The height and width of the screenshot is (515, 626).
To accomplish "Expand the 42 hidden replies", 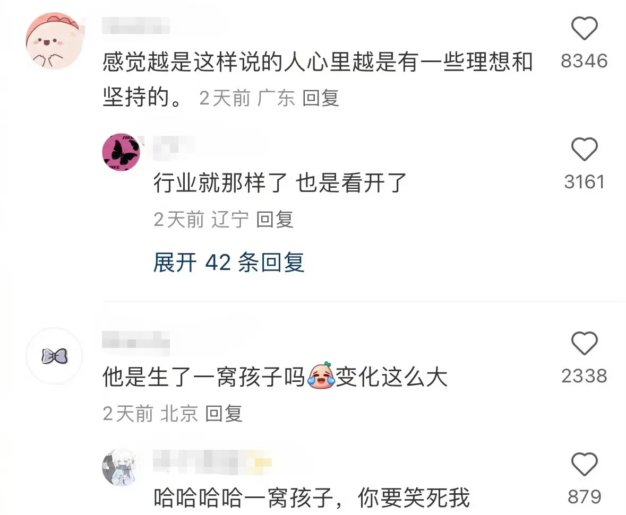I will pos(229,263).
